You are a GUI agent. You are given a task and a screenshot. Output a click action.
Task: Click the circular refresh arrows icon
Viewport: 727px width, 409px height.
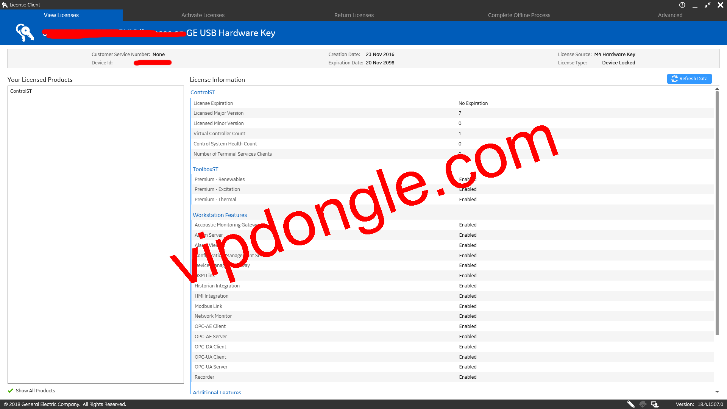click(674, 78)
